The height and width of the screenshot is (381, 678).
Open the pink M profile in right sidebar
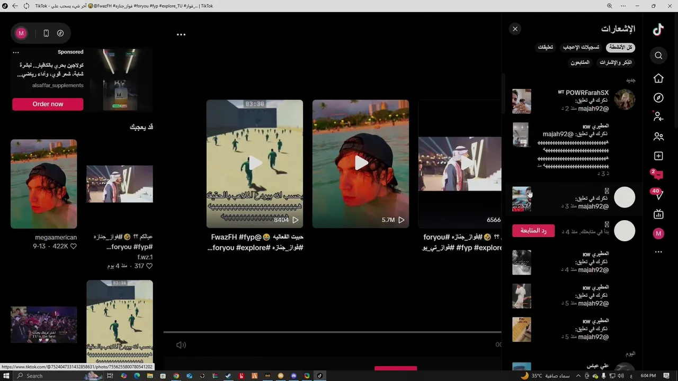pyautogui.click(x=658, y=233)
